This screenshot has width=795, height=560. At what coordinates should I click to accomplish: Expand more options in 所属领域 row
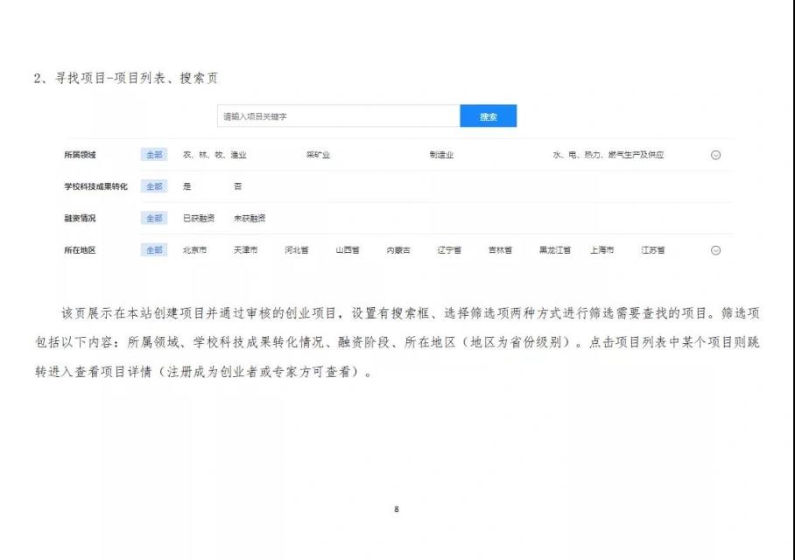point(715,155)
